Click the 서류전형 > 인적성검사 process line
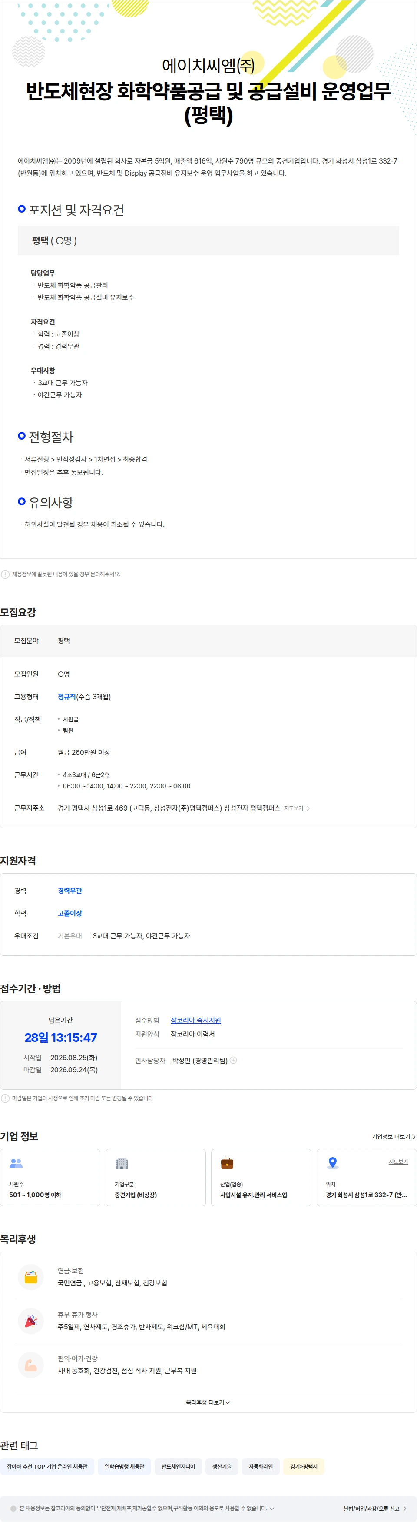The image size is (417, 1522). pyautogui.click(x=86, y=459)
